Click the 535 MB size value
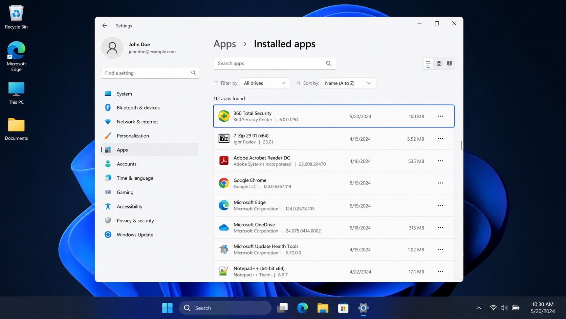 point(416,161)
